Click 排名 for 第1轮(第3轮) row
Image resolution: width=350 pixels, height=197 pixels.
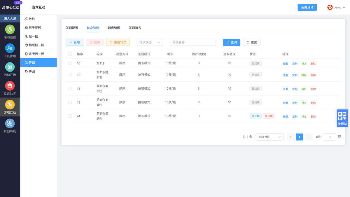coord(304,89)
